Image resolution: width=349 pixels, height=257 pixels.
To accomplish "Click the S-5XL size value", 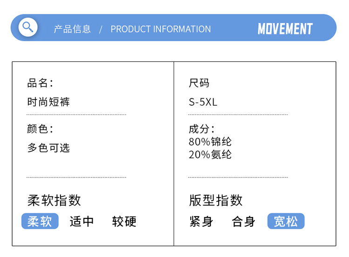I will coord(203,102).
